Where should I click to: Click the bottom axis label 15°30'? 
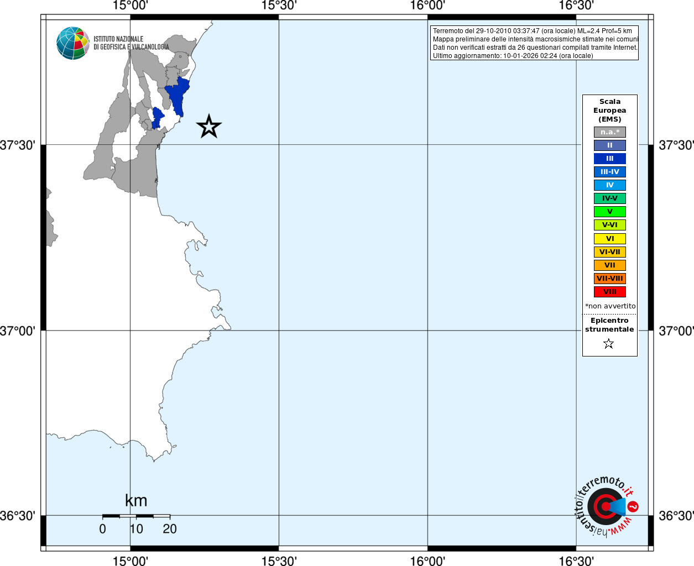click(x=279, y=561)
